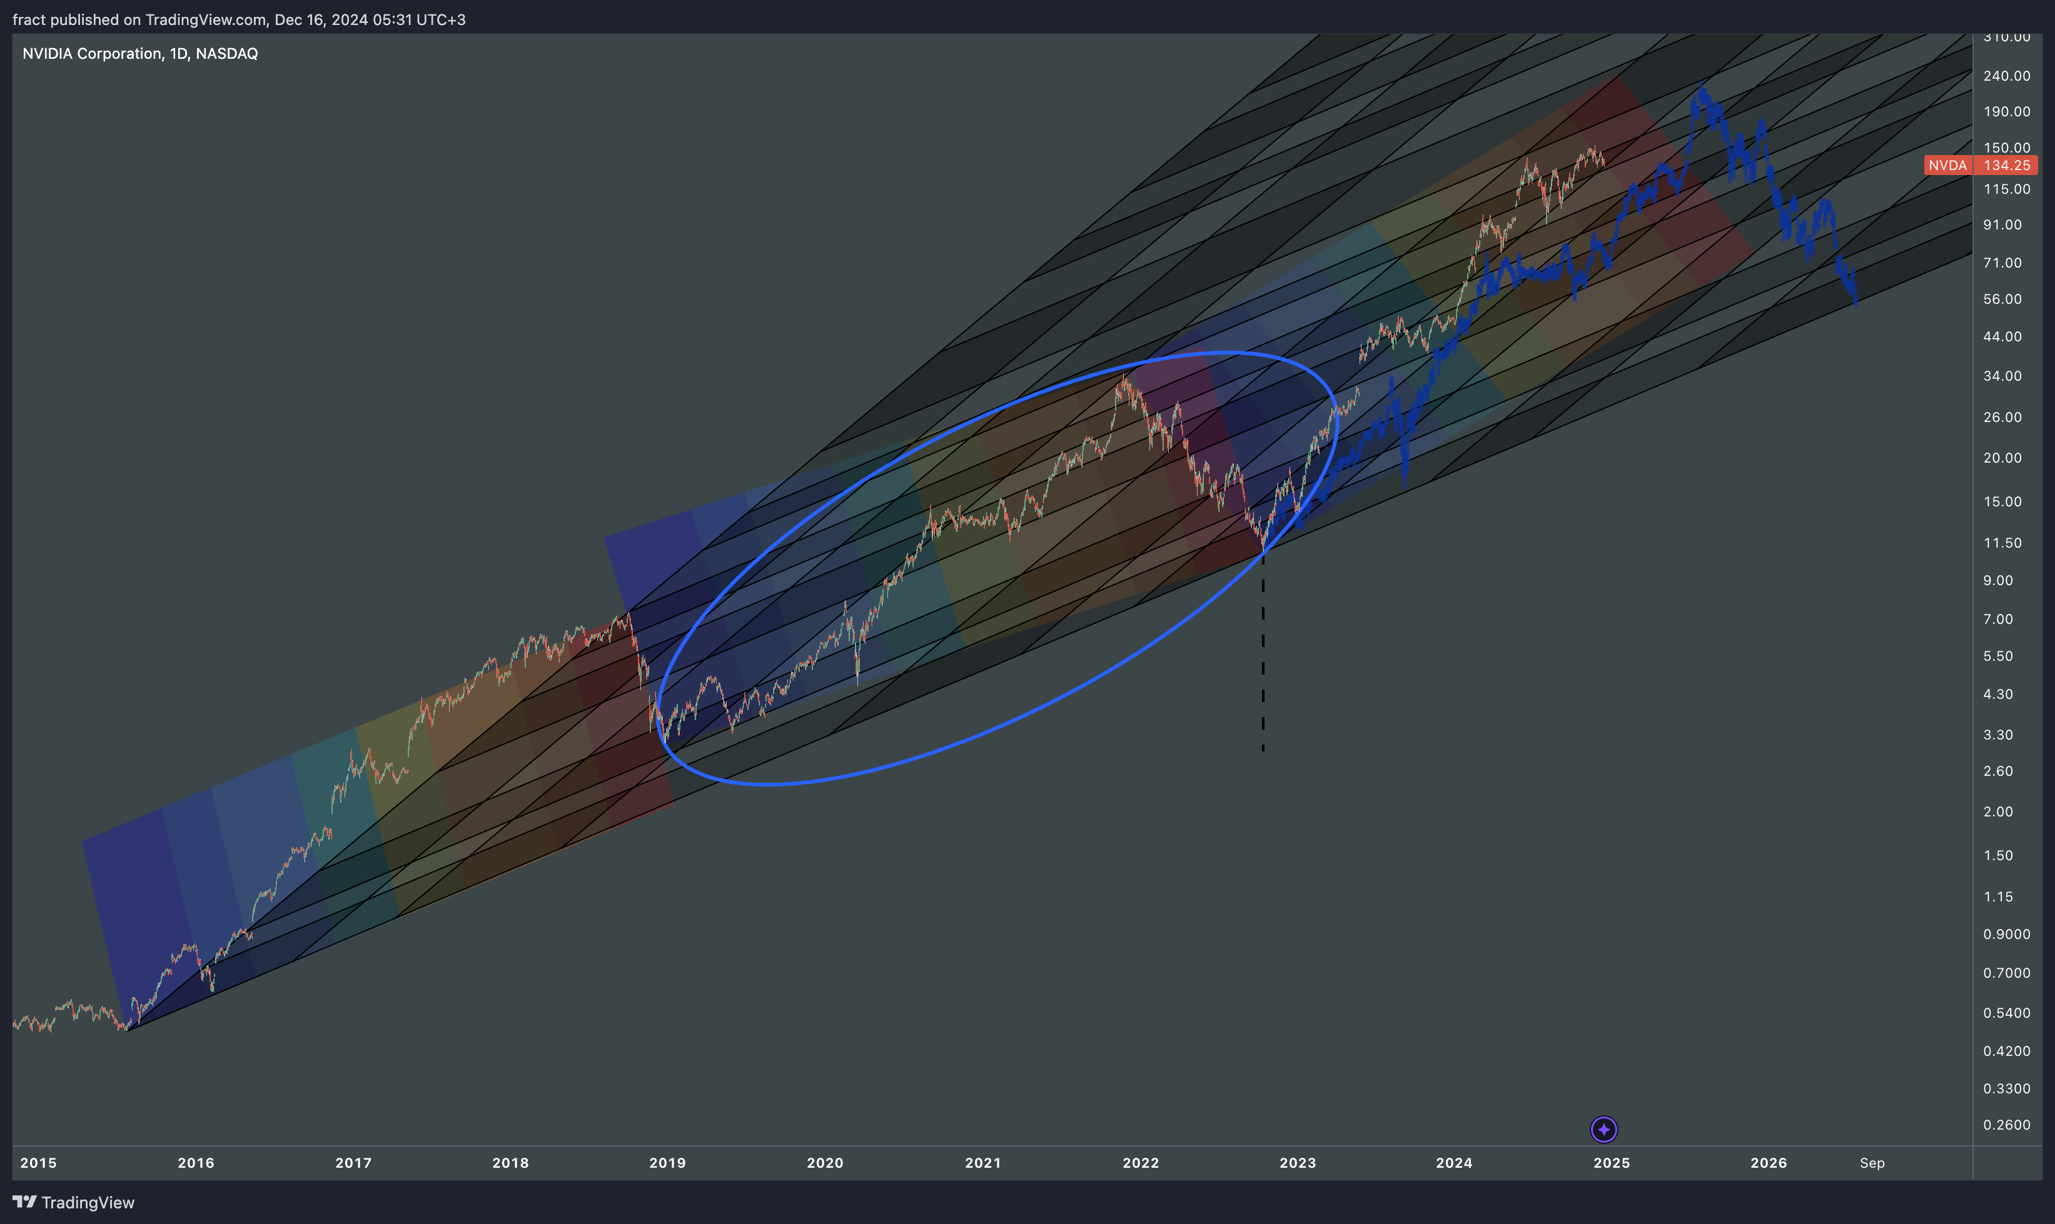This screenshot has height=1224, width=2055.
Task: Click the 190.00 price scale label
Action: point(2007,111)
